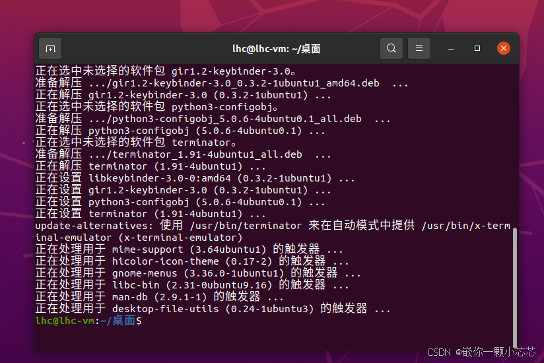The height and width of the screenshot is (363, 544).
Task: Close the terminal window
Action: pos(504,48)
